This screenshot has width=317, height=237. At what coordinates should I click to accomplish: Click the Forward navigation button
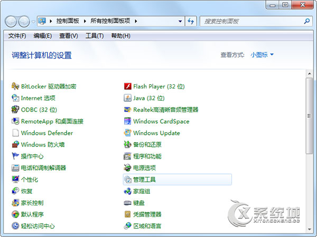tap(24, 22)
